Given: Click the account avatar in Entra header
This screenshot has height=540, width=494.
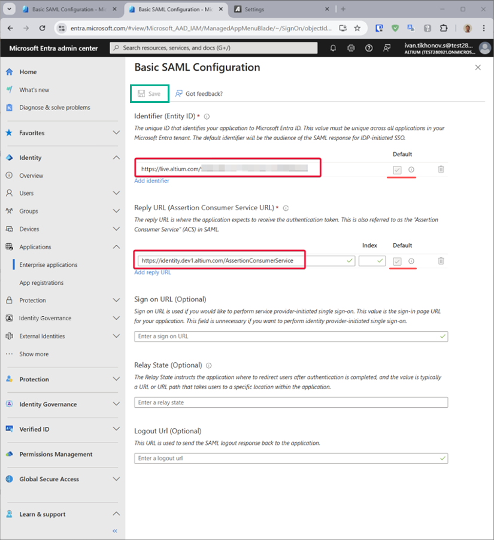Looking at the screenshot, I should pos(484,48).
